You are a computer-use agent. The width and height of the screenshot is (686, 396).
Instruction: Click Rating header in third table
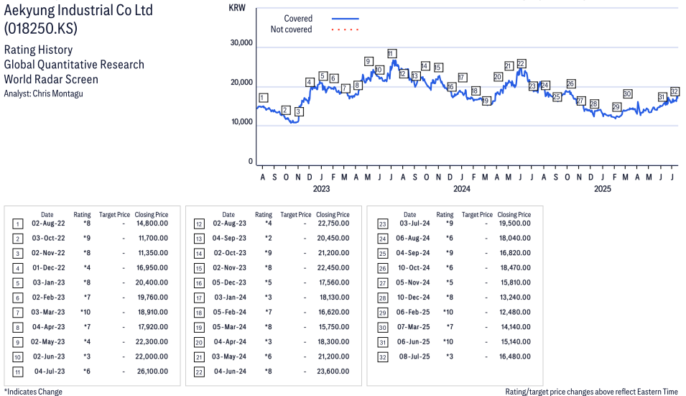445,214
